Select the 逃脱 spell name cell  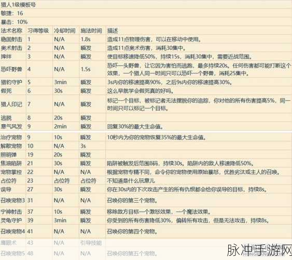pos(6,118)
